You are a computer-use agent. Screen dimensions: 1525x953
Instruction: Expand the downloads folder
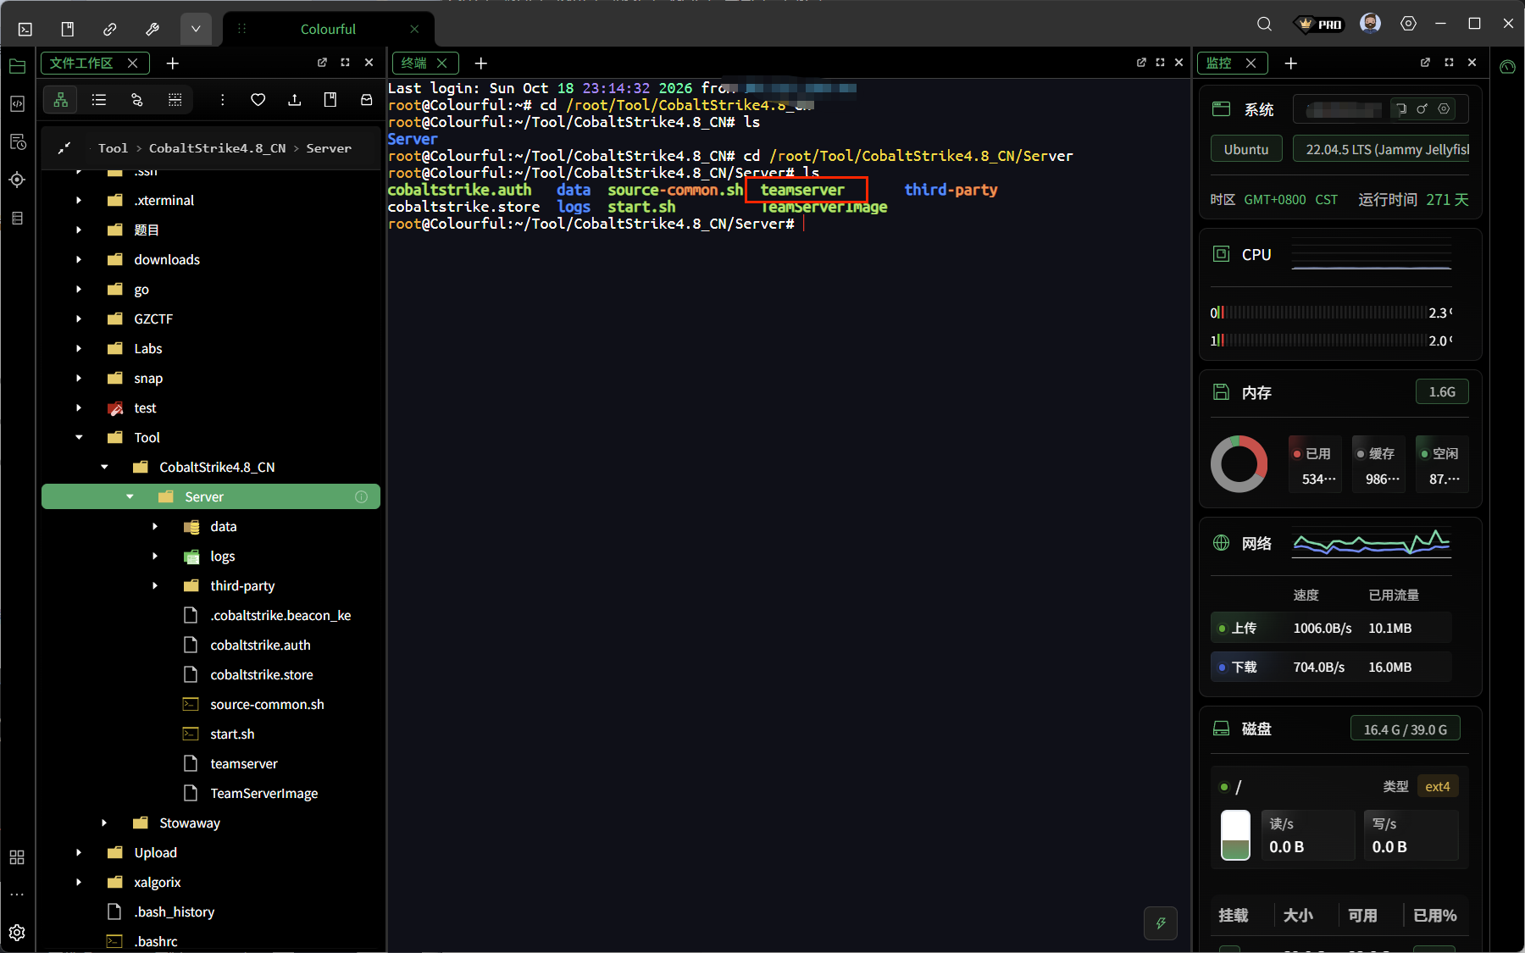pos(79,260)
